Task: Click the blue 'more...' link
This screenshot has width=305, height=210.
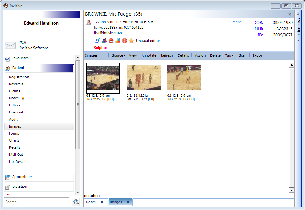Action: pos(237,22)
